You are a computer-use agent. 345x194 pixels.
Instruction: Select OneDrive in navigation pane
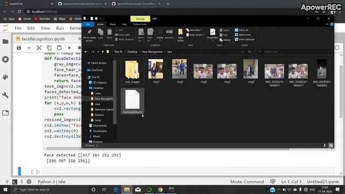(x=95, y=70)
